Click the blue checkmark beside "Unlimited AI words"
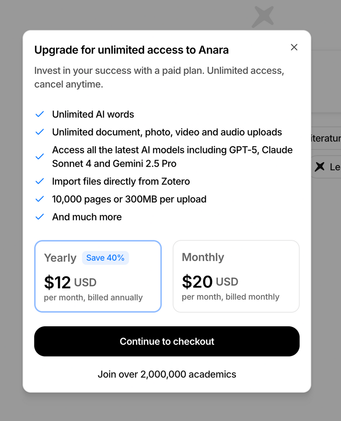This screenshot has height=421, width=341. click(x=39, y=114)
